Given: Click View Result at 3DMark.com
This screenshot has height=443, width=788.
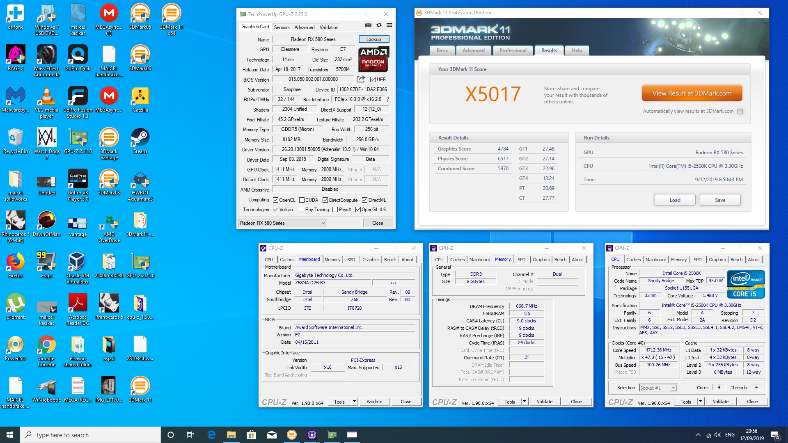Looking at the screenshot, I should (x=692, y=94).
